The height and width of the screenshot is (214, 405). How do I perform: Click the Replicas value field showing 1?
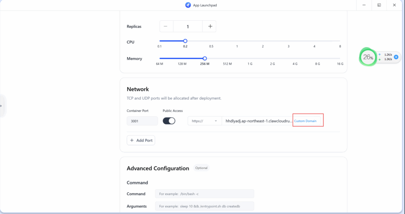[188, 26]
